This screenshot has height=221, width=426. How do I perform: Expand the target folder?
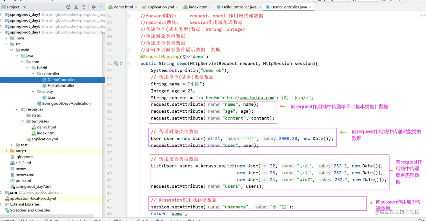pyautogui.click(x=6, y=151)
